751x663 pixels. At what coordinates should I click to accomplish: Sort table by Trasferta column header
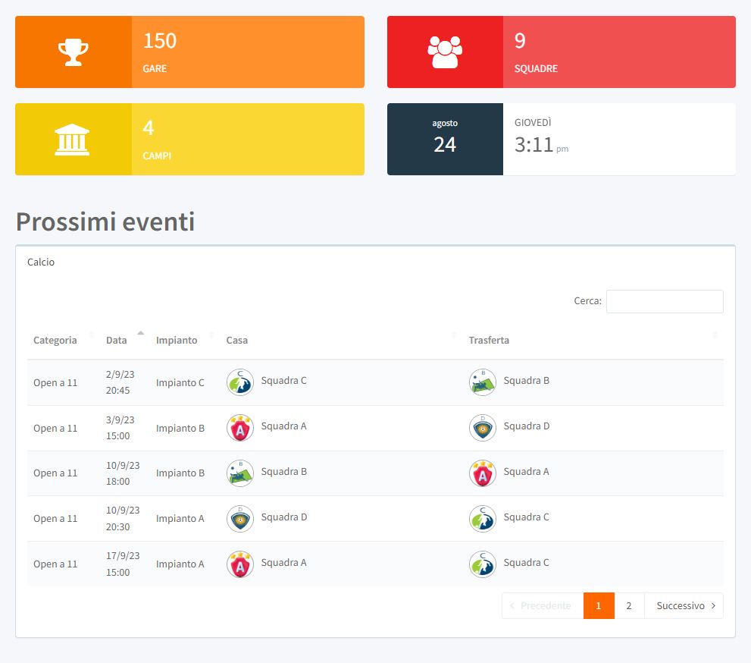pyautogui.click(x=489, y=340)
